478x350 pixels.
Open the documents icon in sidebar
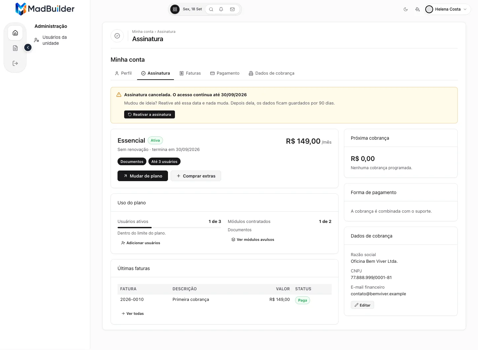pos(15,48)
